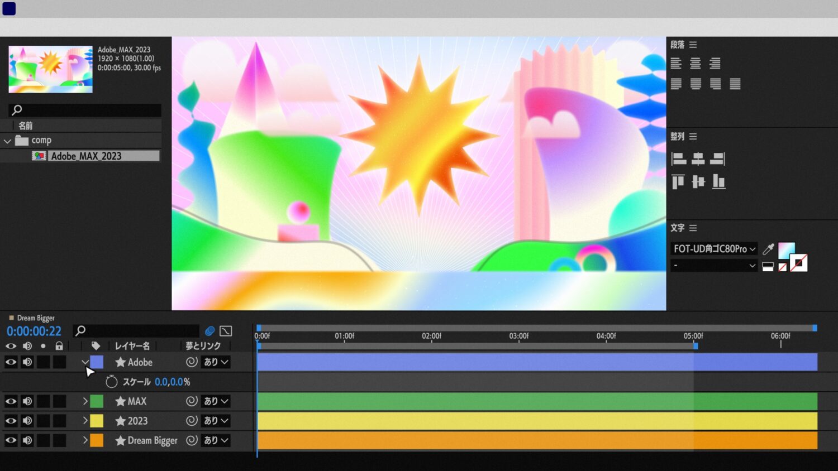Pick the eyedropper in 文字 panel
This screenshot has width=838, height=471.
pyautogui.click(x=769, y=249)
